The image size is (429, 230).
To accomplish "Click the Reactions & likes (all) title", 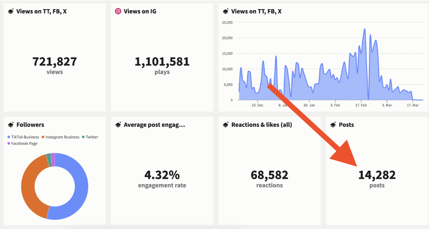I will pos(262,125).
